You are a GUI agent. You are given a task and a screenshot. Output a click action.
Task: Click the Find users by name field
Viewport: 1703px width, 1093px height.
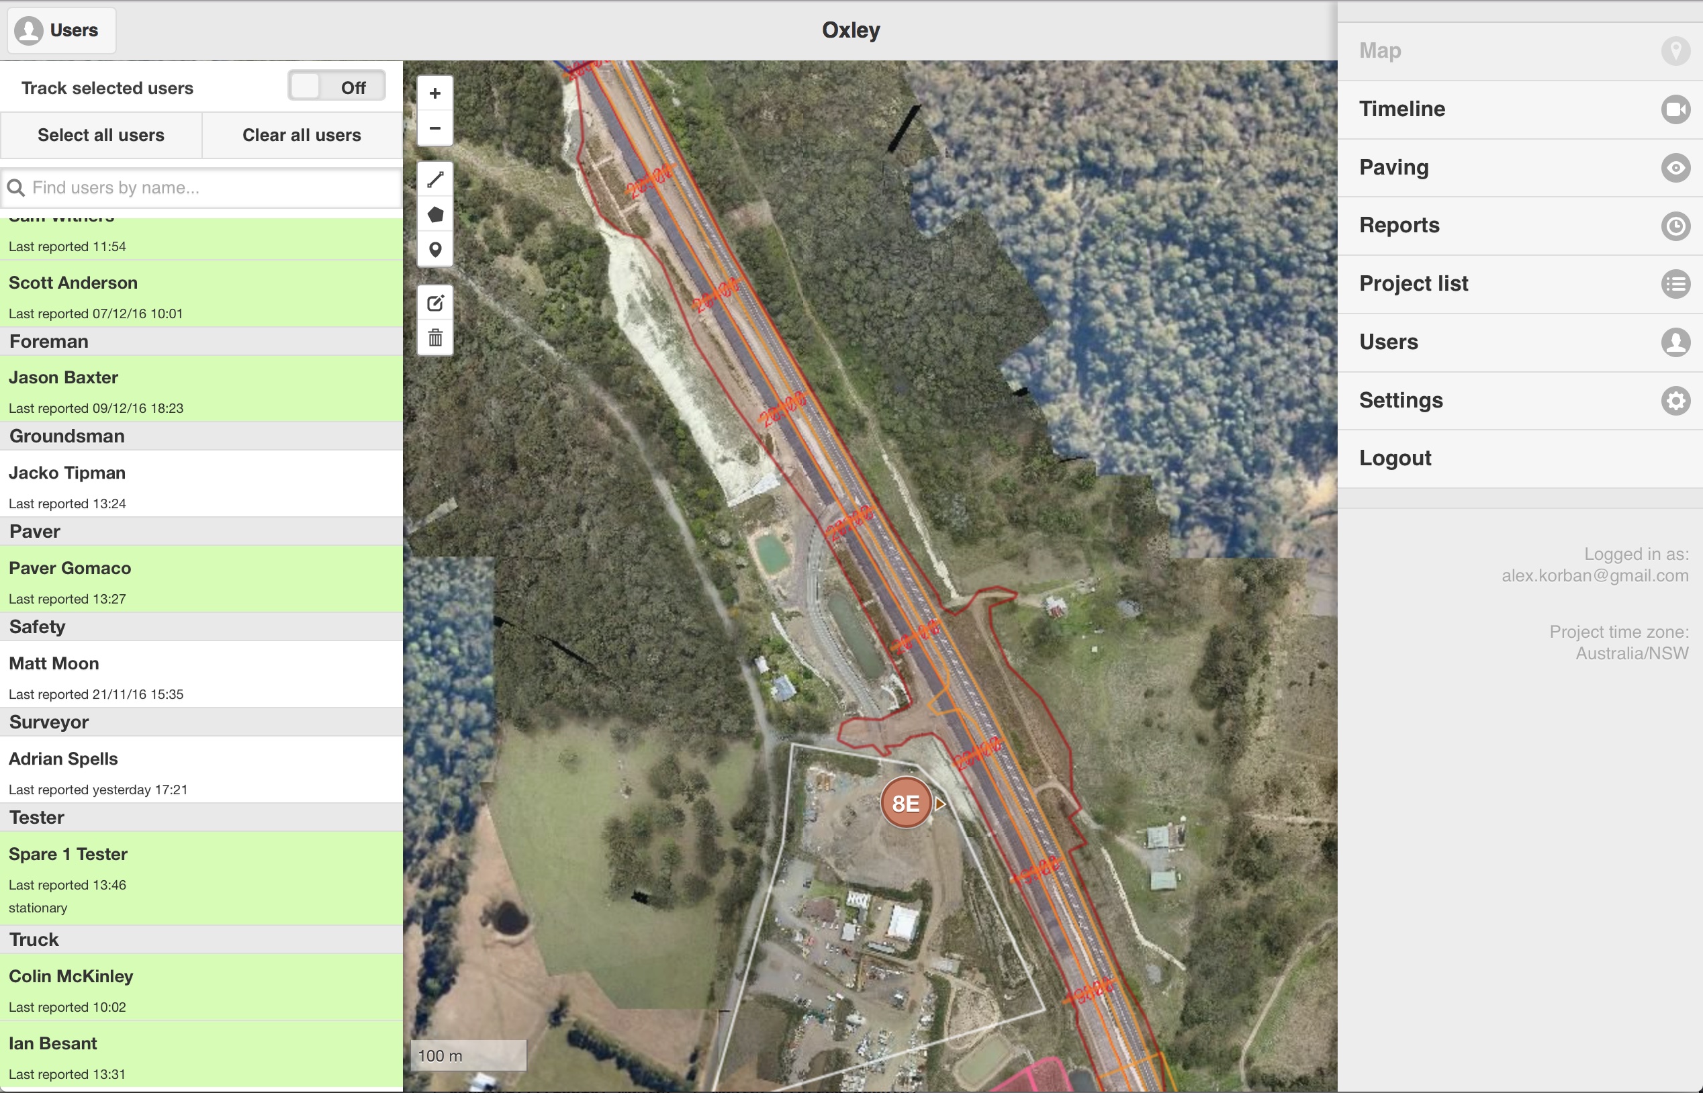pyautogui.click(x=201, y=187)
